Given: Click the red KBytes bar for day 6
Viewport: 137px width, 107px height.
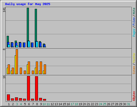Looking at the screenshot, I should click(28, 88).
